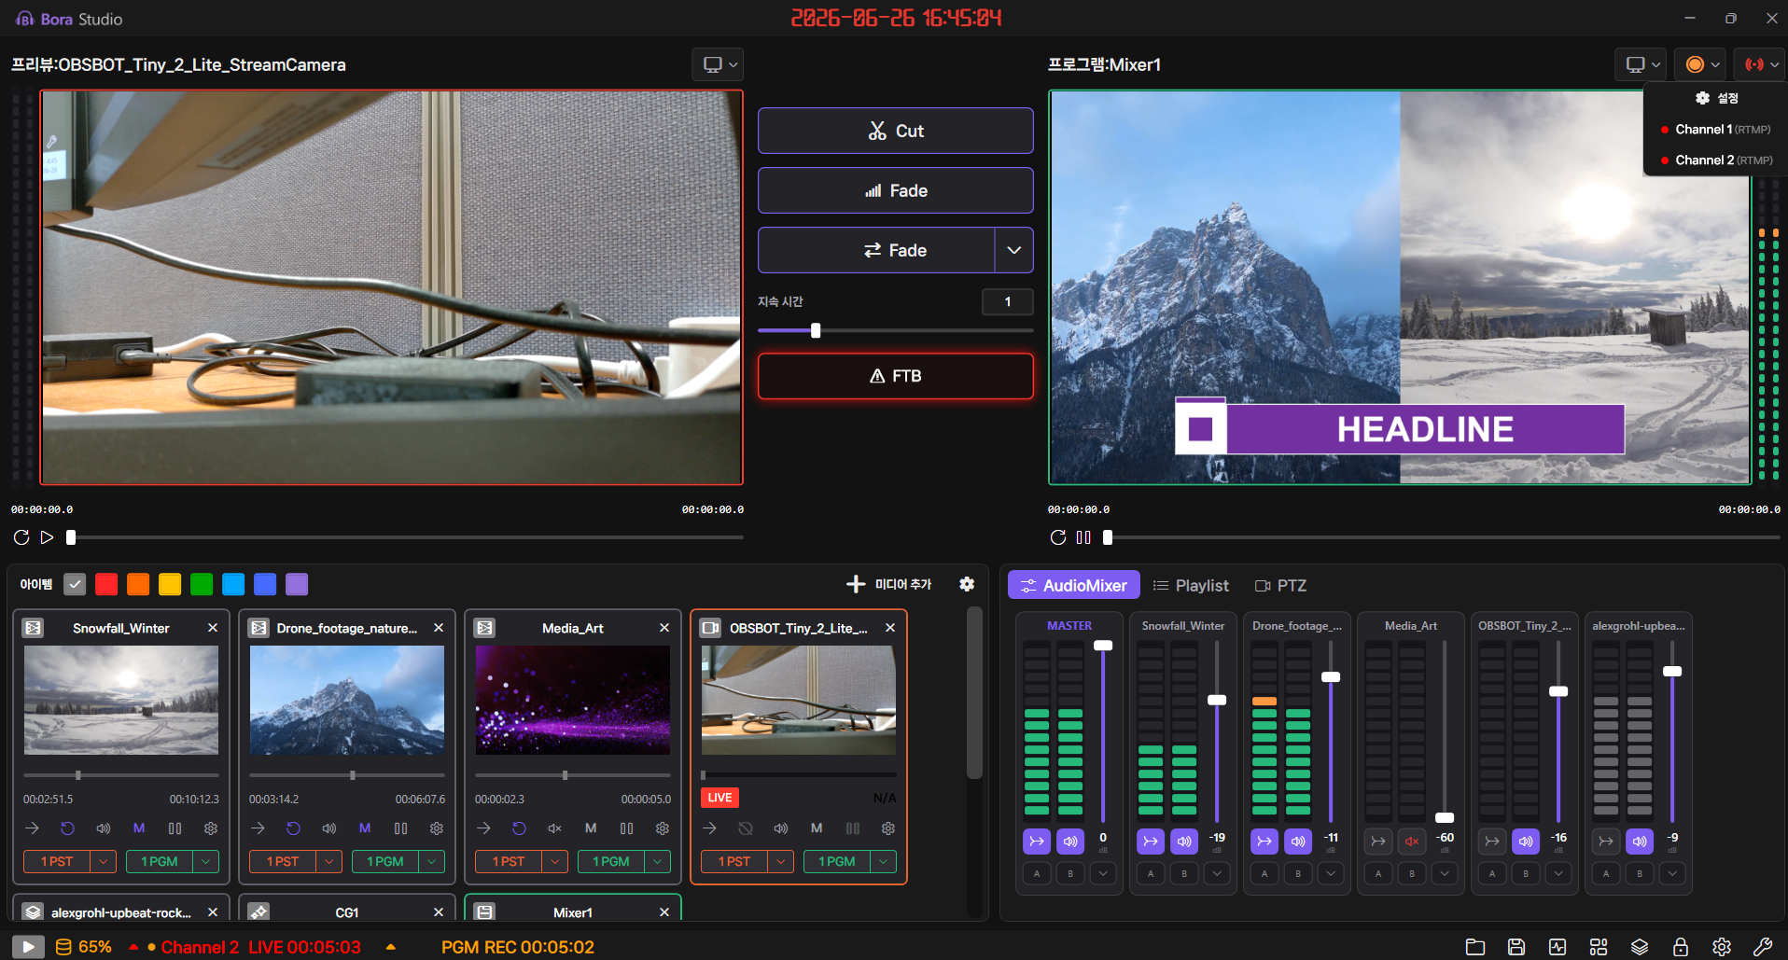The image size is (1788, 960).
Task: Click the Cut transition button
Action: [896, 131]
